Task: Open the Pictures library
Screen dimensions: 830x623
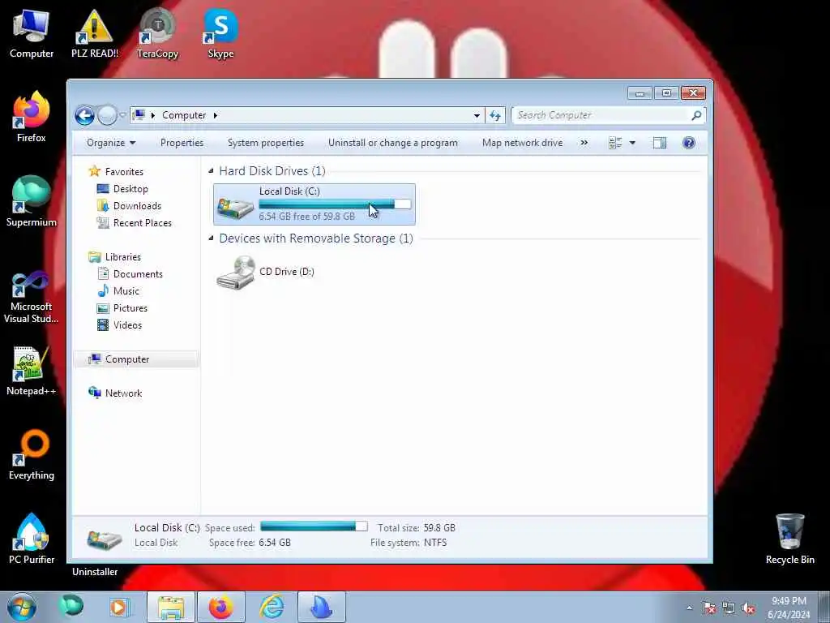Action: (x=130, y=307)
